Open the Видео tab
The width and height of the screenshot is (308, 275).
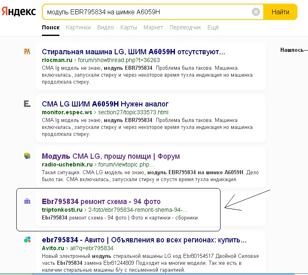pos(105,27)
